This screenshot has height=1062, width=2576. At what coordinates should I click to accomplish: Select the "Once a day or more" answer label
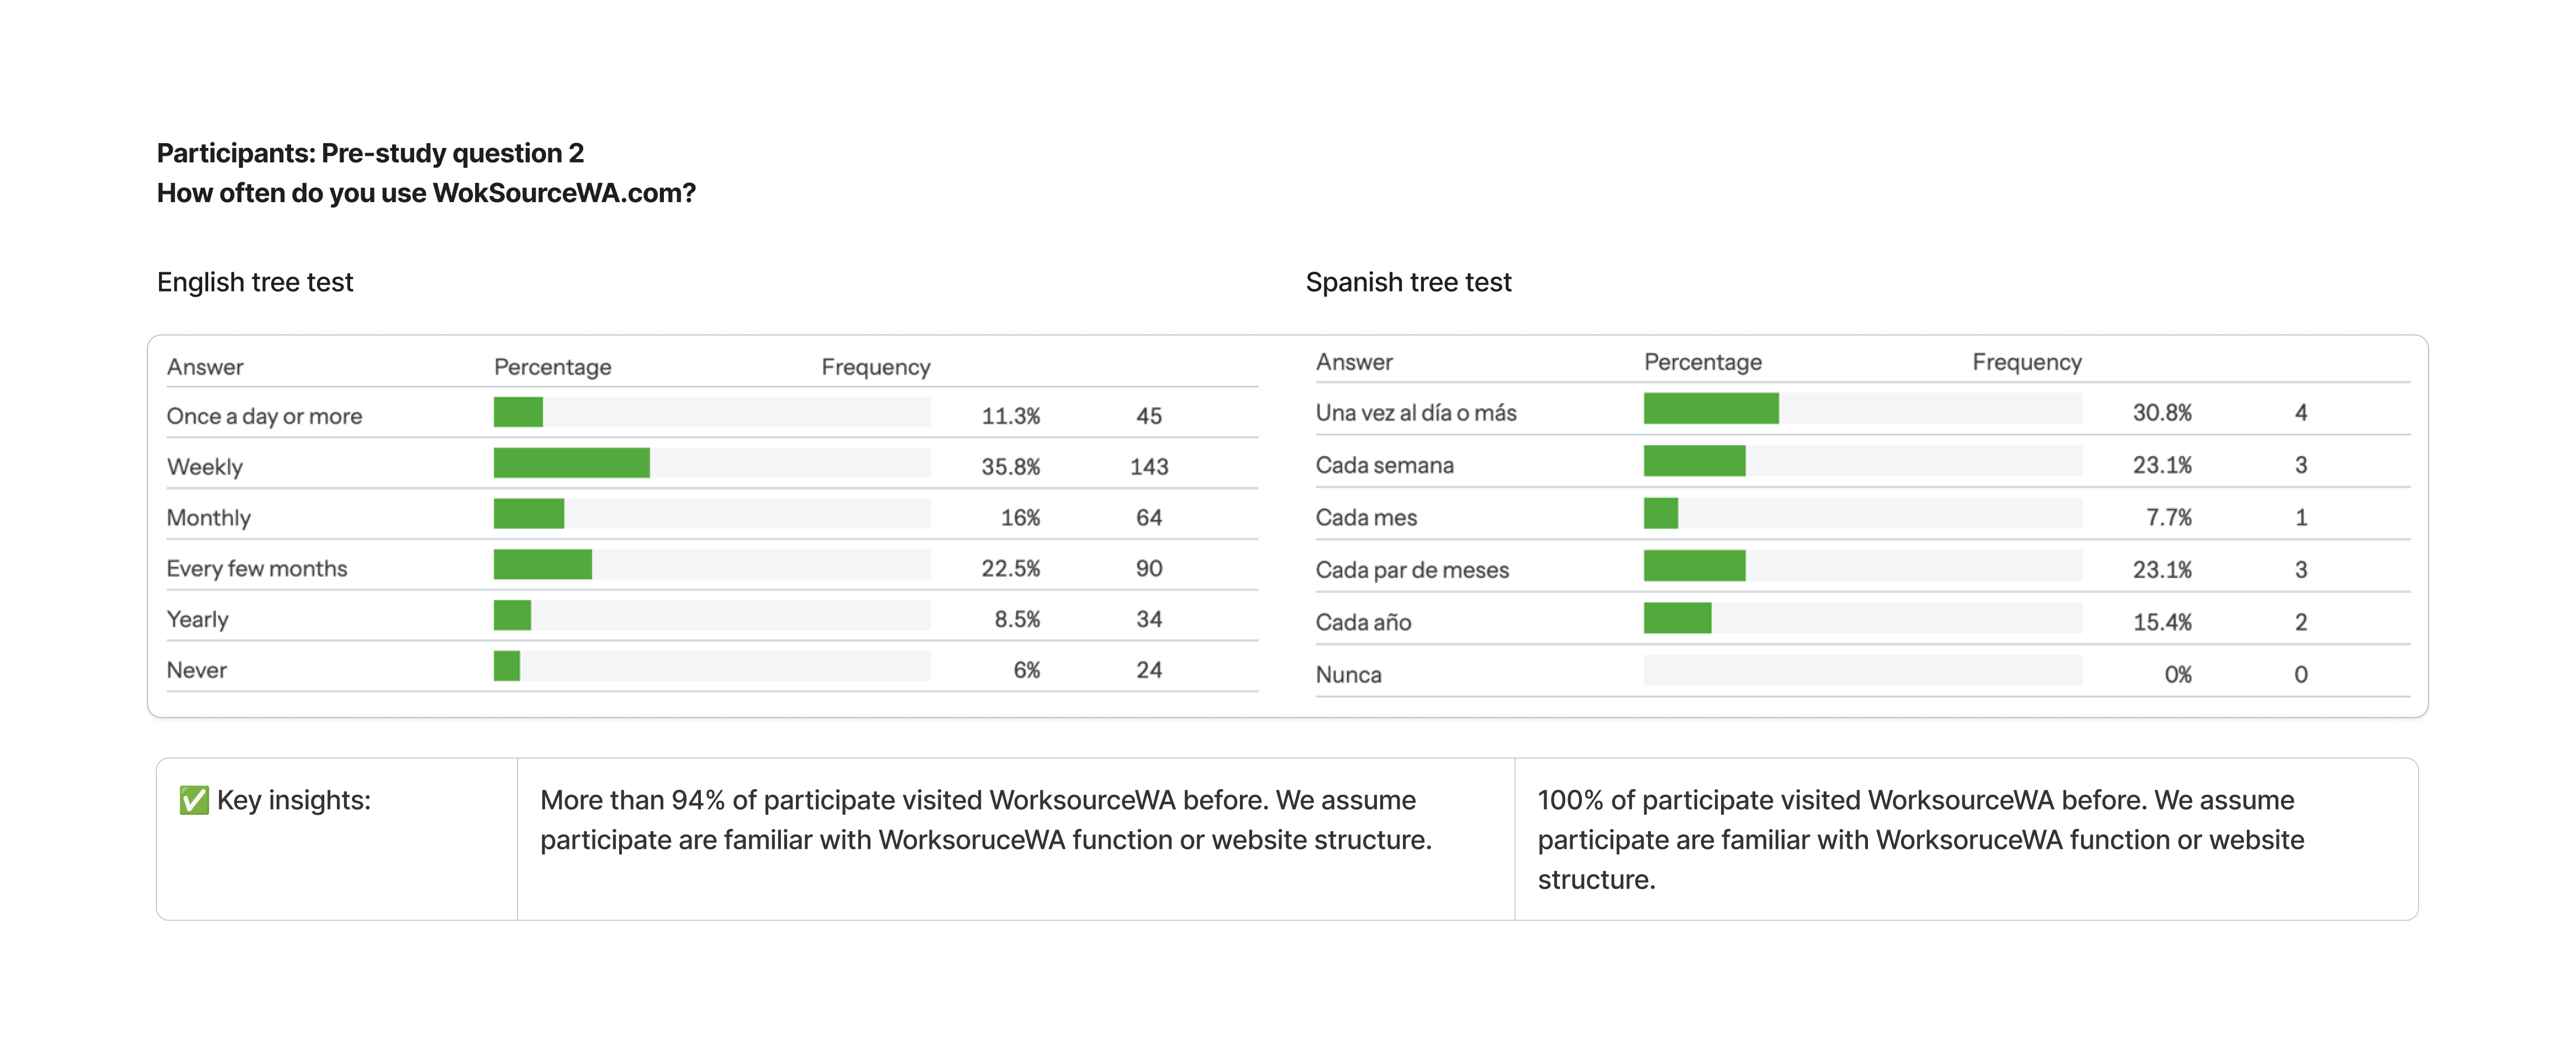(x=264, y=416)
